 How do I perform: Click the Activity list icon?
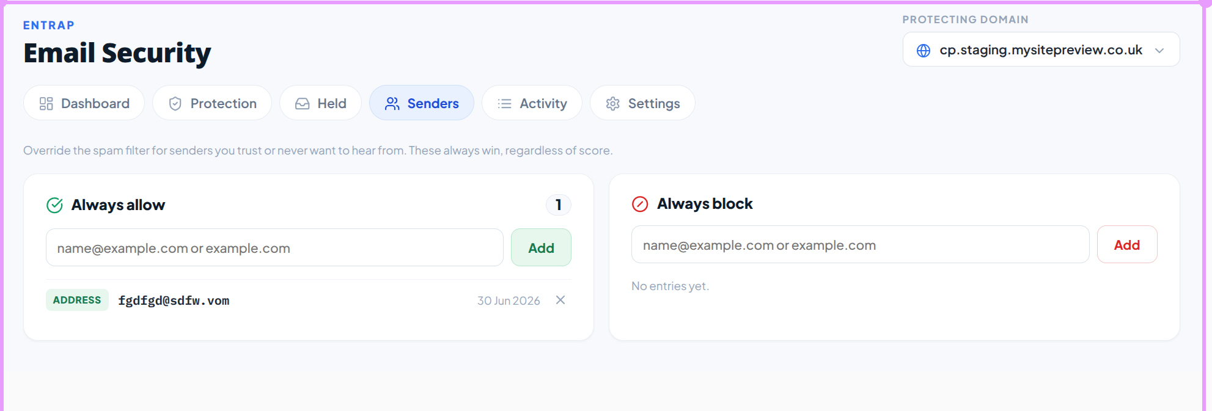(x=505, y=104)
